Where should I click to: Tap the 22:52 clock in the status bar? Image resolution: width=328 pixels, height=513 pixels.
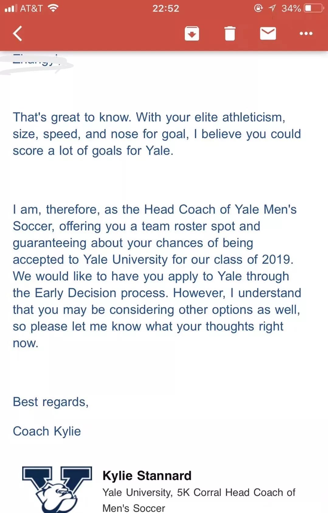(x=166, y=8)
